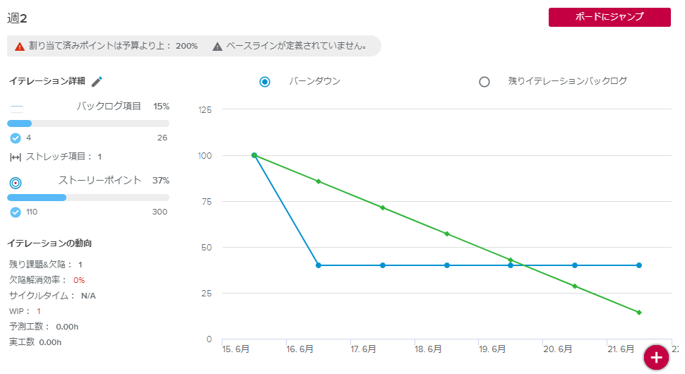Select the 残りイテレーションバックログ radio button
The height and width of the screenshot is (374, 685).
(x=484, y=82)
